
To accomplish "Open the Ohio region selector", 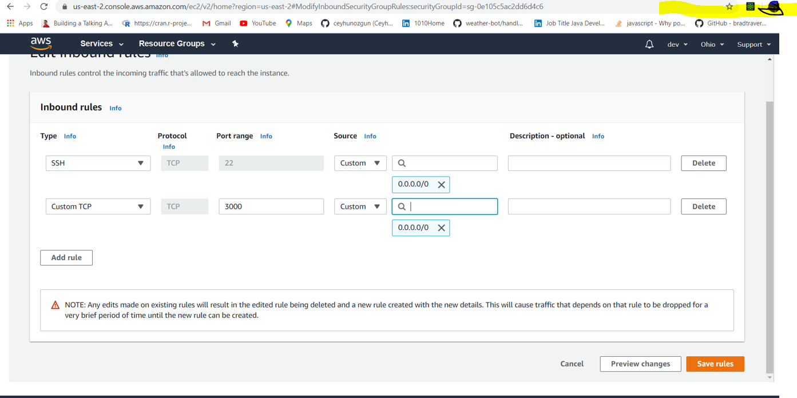I will click(712, 44).
